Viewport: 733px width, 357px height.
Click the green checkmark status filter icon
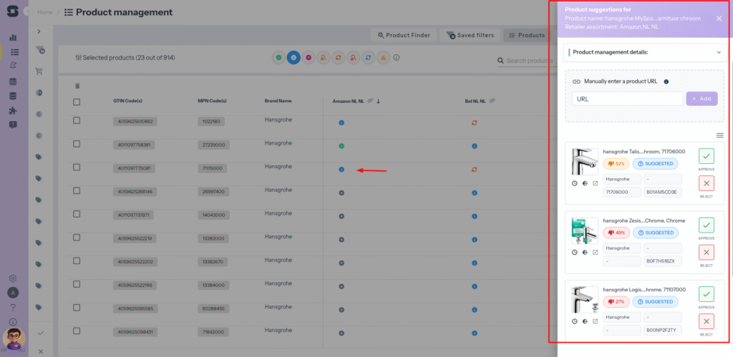pos(278,57)
